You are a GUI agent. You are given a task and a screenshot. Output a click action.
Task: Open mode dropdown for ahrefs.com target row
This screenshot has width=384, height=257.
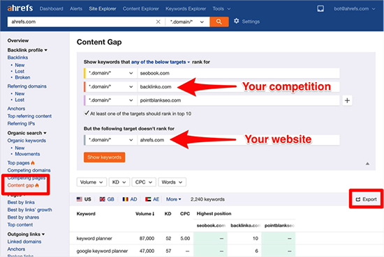point(111,140)
